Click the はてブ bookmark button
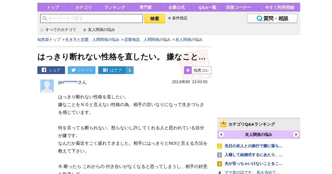 (112, 70)
